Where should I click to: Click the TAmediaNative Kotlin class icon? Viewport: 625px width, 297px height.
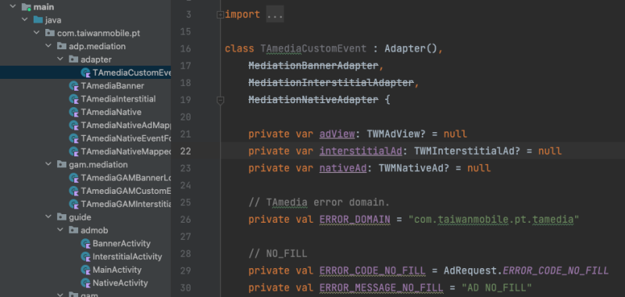pos(73,112)
